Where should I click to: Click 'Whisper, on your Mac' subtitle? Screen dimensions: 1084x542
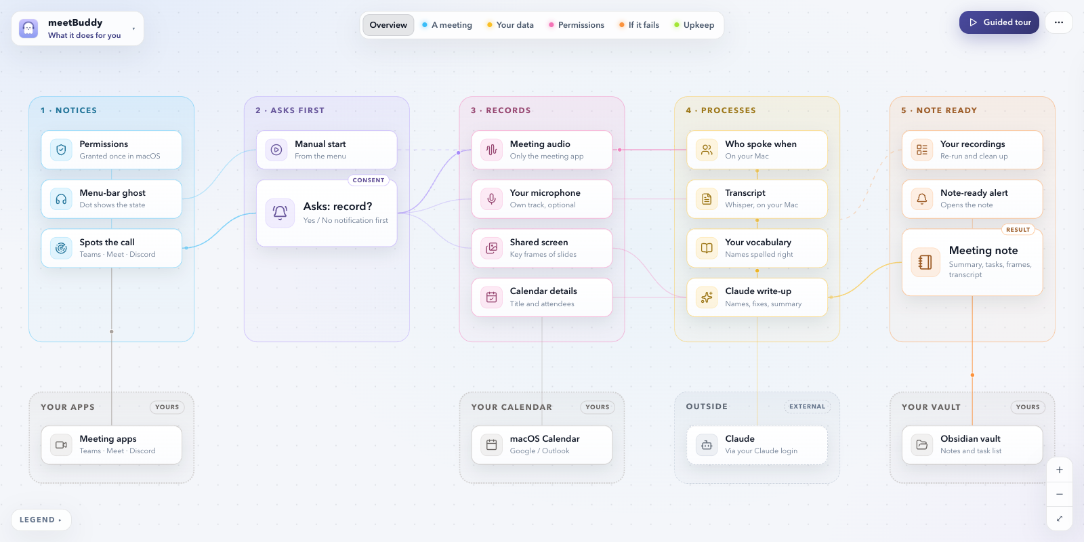762,205
